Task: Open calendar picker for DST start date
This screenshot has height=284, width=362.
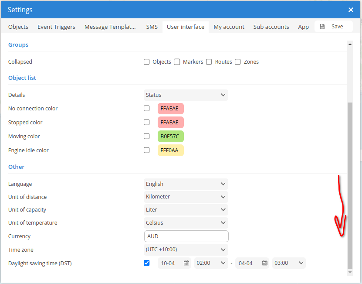Action: (186, 263)
